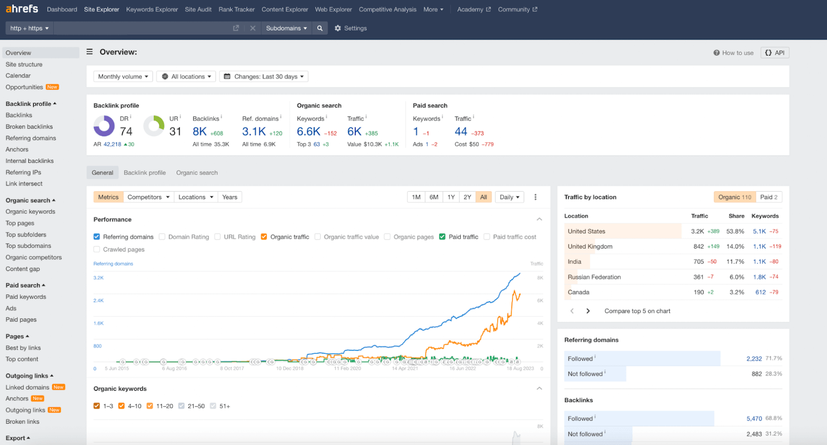Open the Monthly volume dropdown

(123, 77)
